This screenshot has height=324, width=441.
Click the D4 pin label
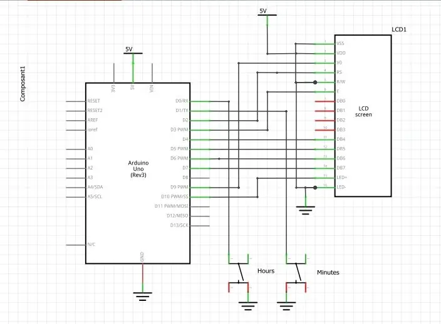(185, 139)
